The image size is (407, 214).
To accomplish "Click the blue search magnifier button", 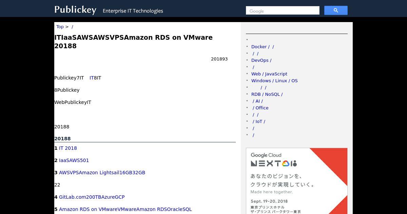I will click(x=336, y=11).
